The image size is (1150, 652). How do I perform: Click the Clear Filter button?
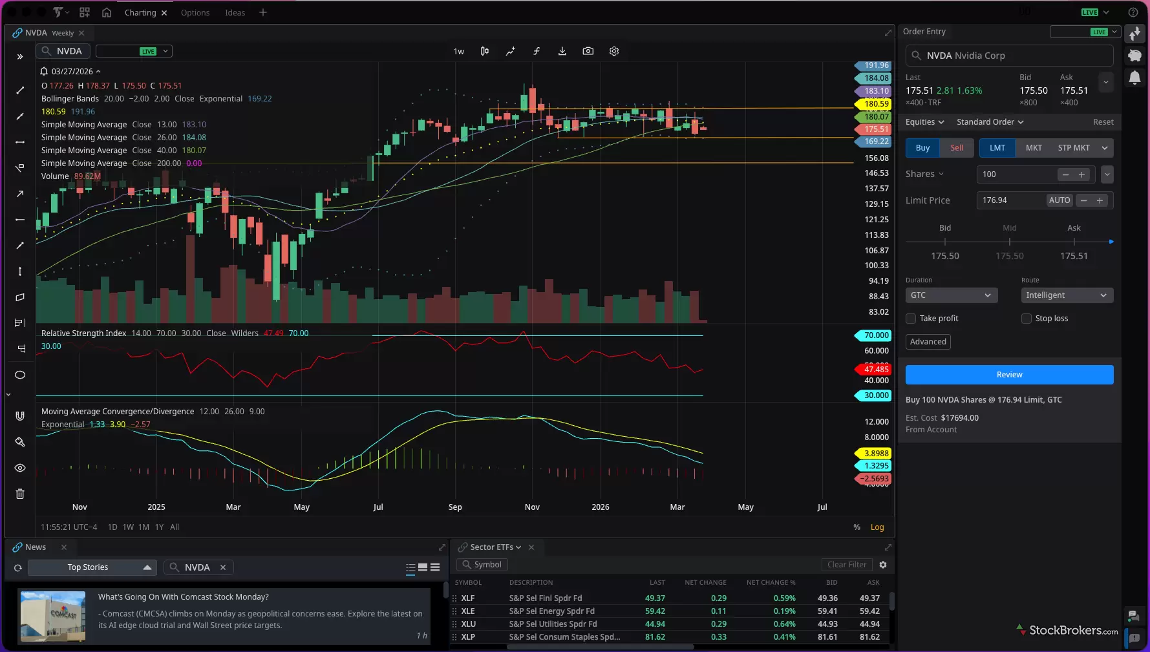[x=847, y=565]
